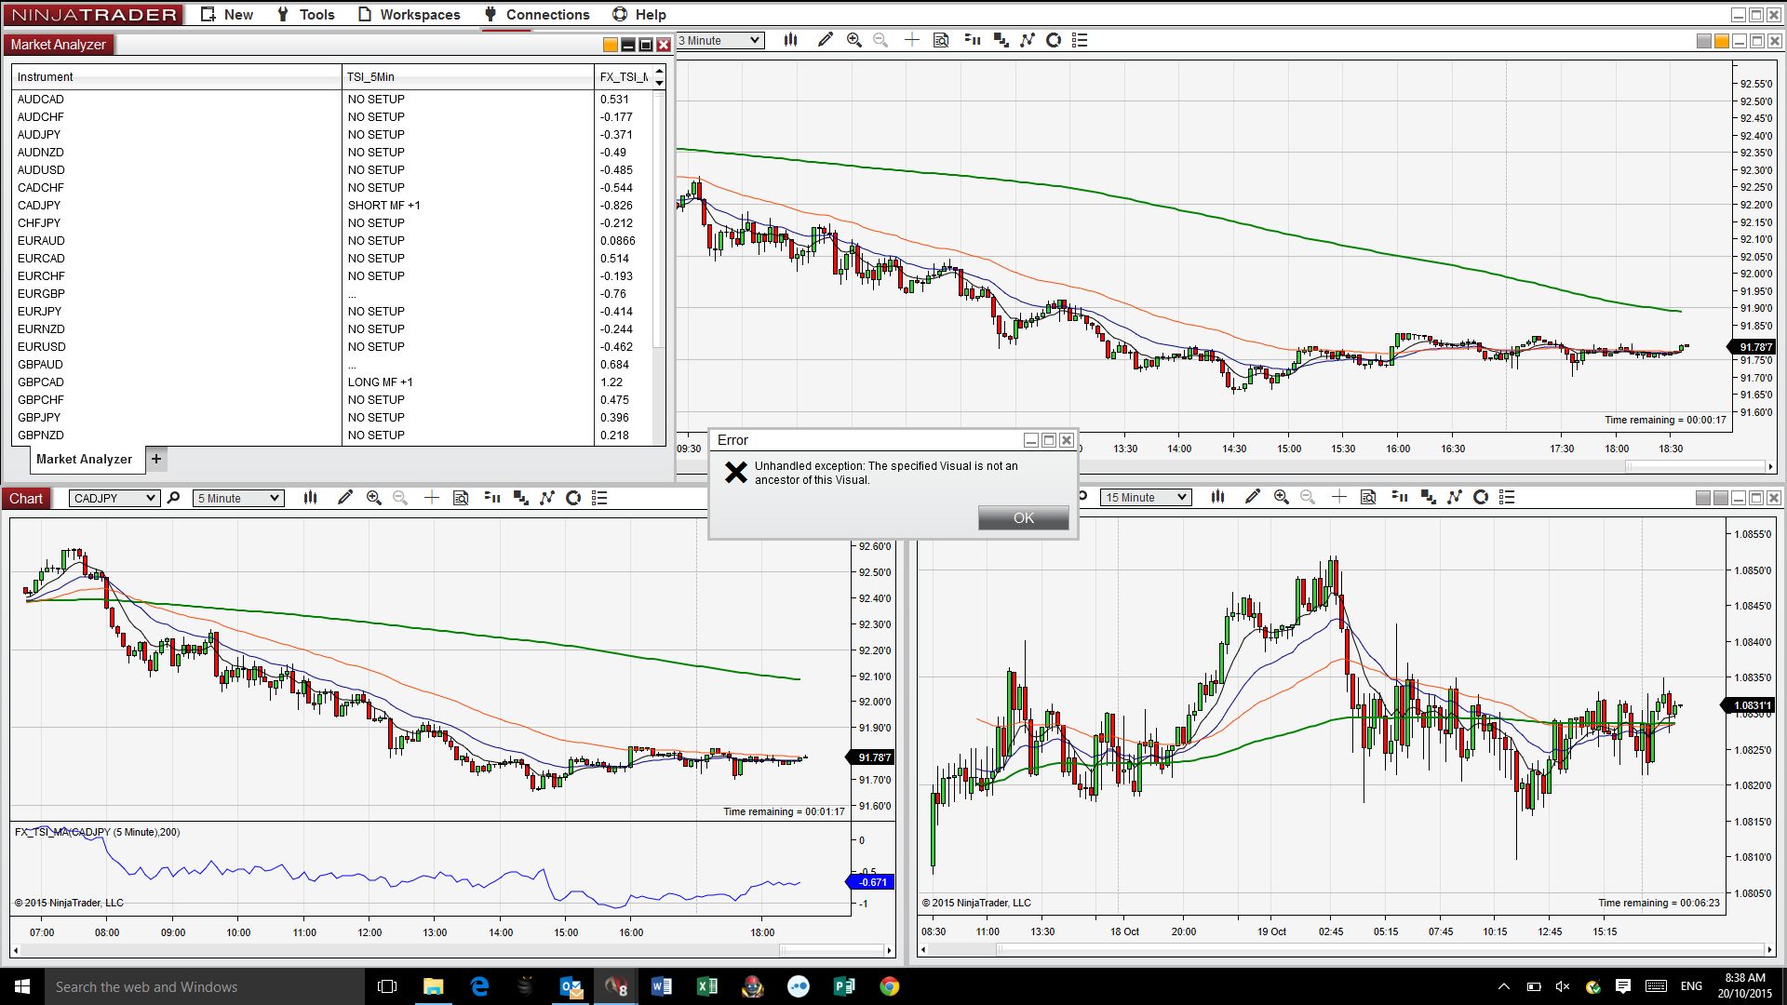Zoom in on the 5 Minute CADJPY chart

click(x=374, y=498)
